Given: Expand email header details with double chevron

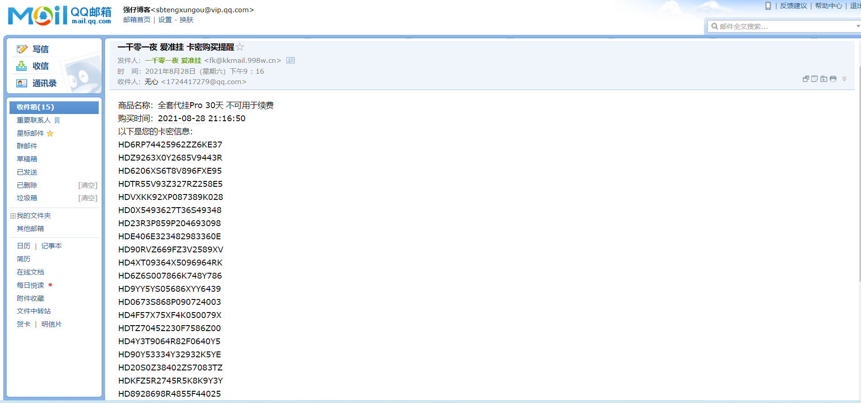Looking at the screenshot, I should coord(844,79).
